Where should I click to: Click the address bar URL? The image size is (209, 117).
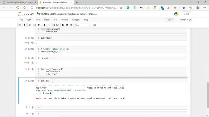76,8
